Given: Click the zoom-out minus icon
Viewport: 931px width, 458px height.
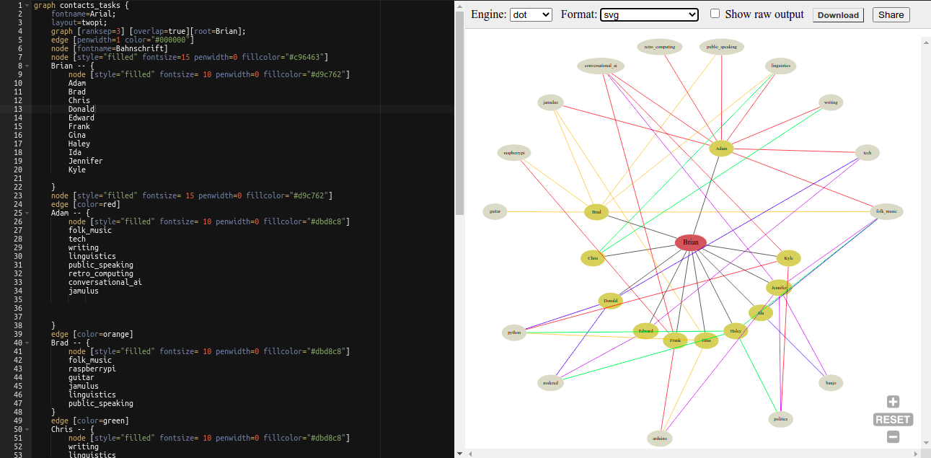Looking at the screenshot, I should [x=893, y=436].
